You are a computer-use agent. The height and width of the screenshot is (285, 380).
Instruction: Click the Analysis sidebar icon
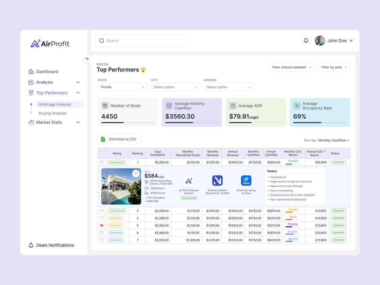click(x=31, y=82)
